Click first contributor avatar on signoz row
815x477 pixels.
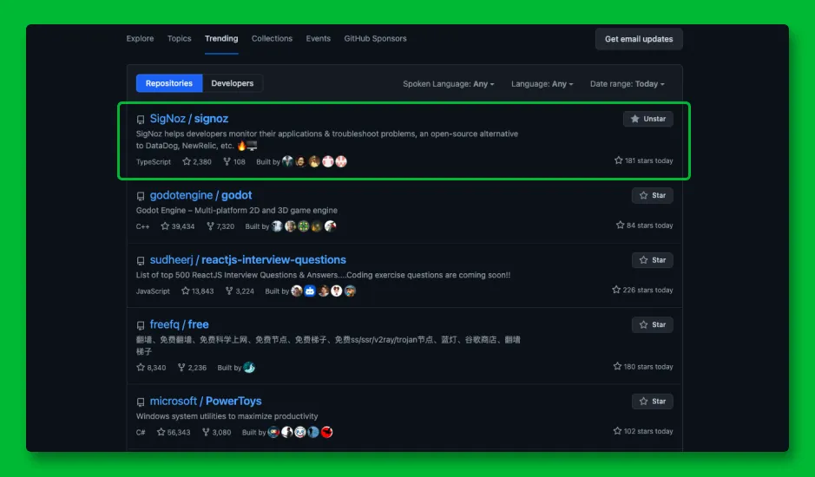point(288,161)
